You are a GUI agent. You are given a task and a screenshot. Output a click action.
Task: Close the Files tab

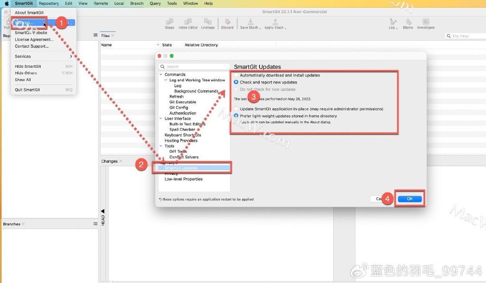pos(113,36)
